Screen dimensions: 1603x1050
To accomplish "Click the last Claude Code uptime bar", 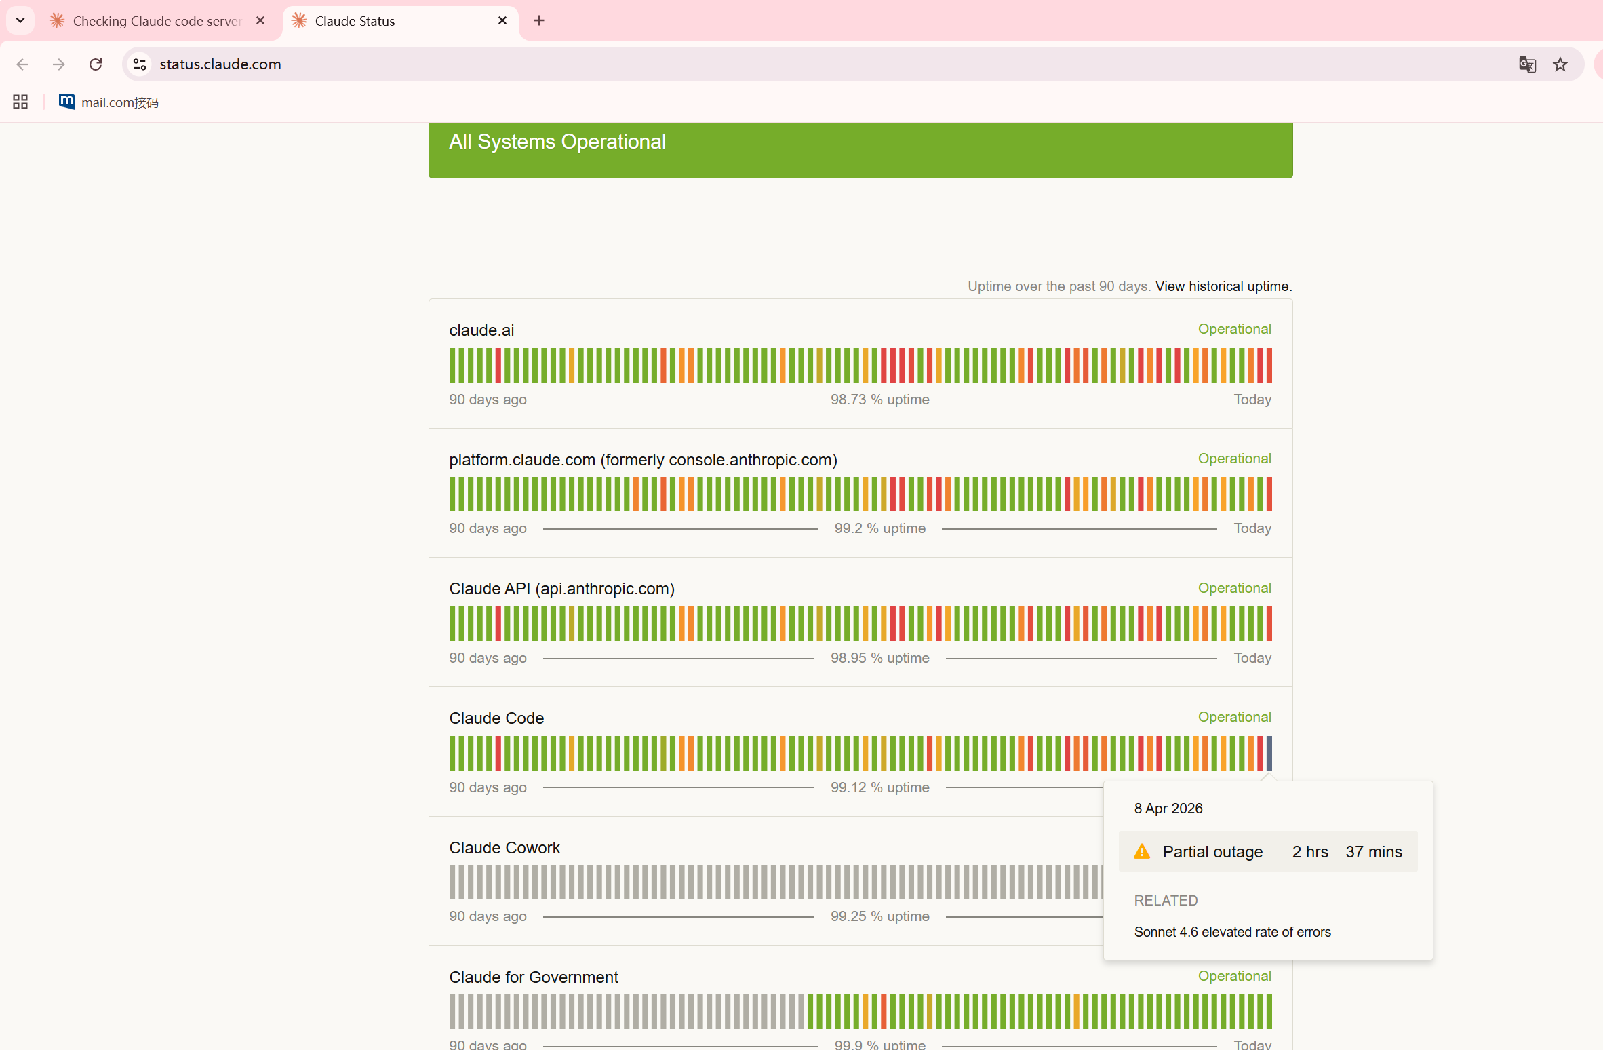I will click(x=1269, y=753).
